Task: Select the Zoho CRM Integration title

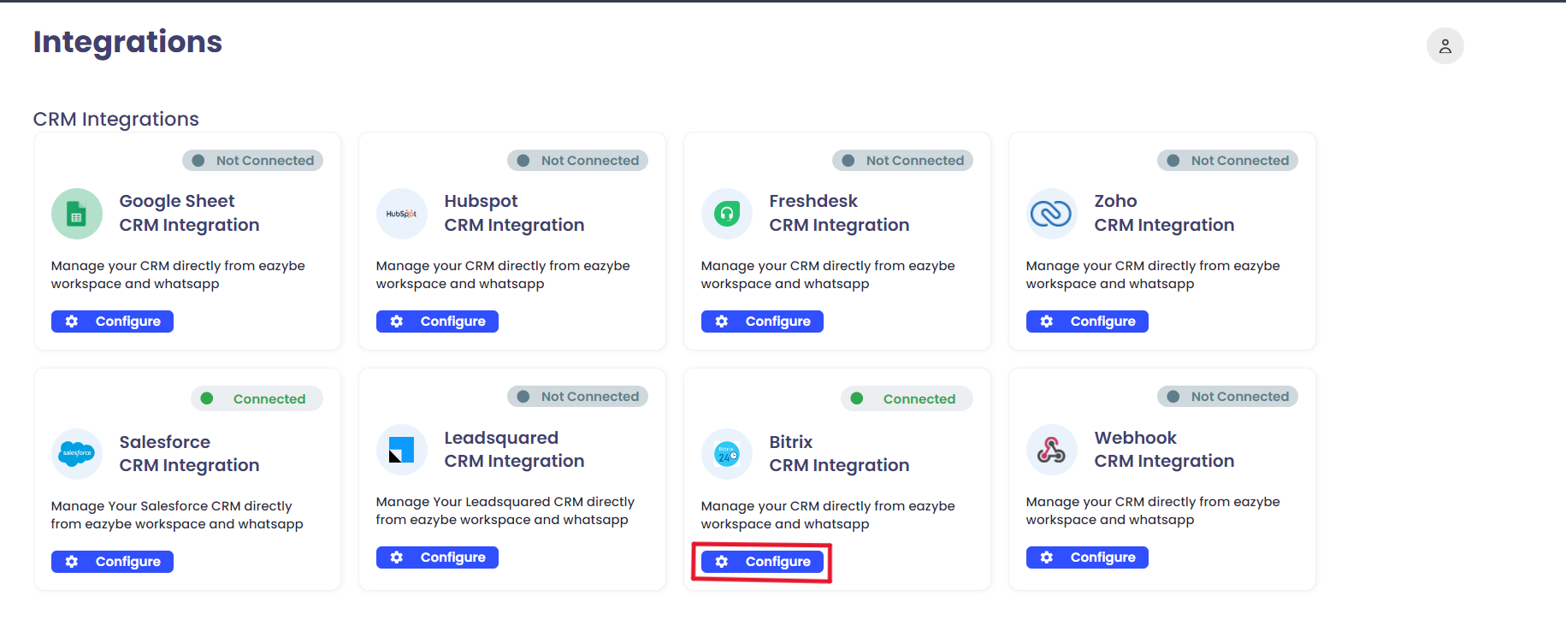Action: coord(1164,213)
